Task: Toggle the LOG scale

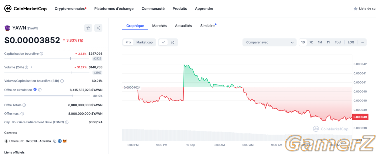Action: coord(351,42)
